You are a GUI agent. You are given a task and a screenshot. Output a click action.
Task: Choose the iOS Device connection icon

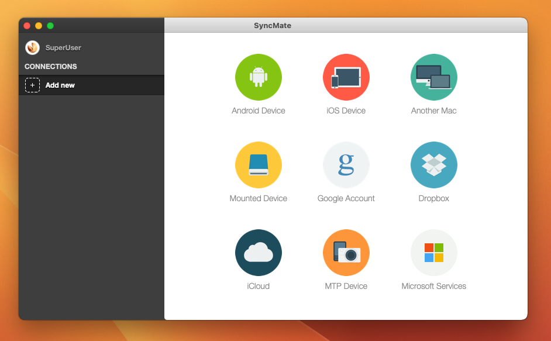click(x=346, y=77)
